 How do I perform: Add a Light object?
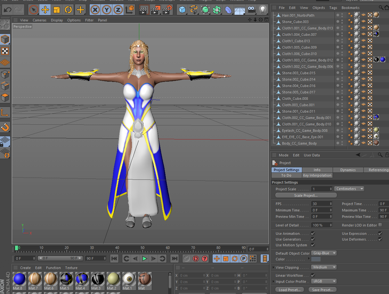coord(263,10)
